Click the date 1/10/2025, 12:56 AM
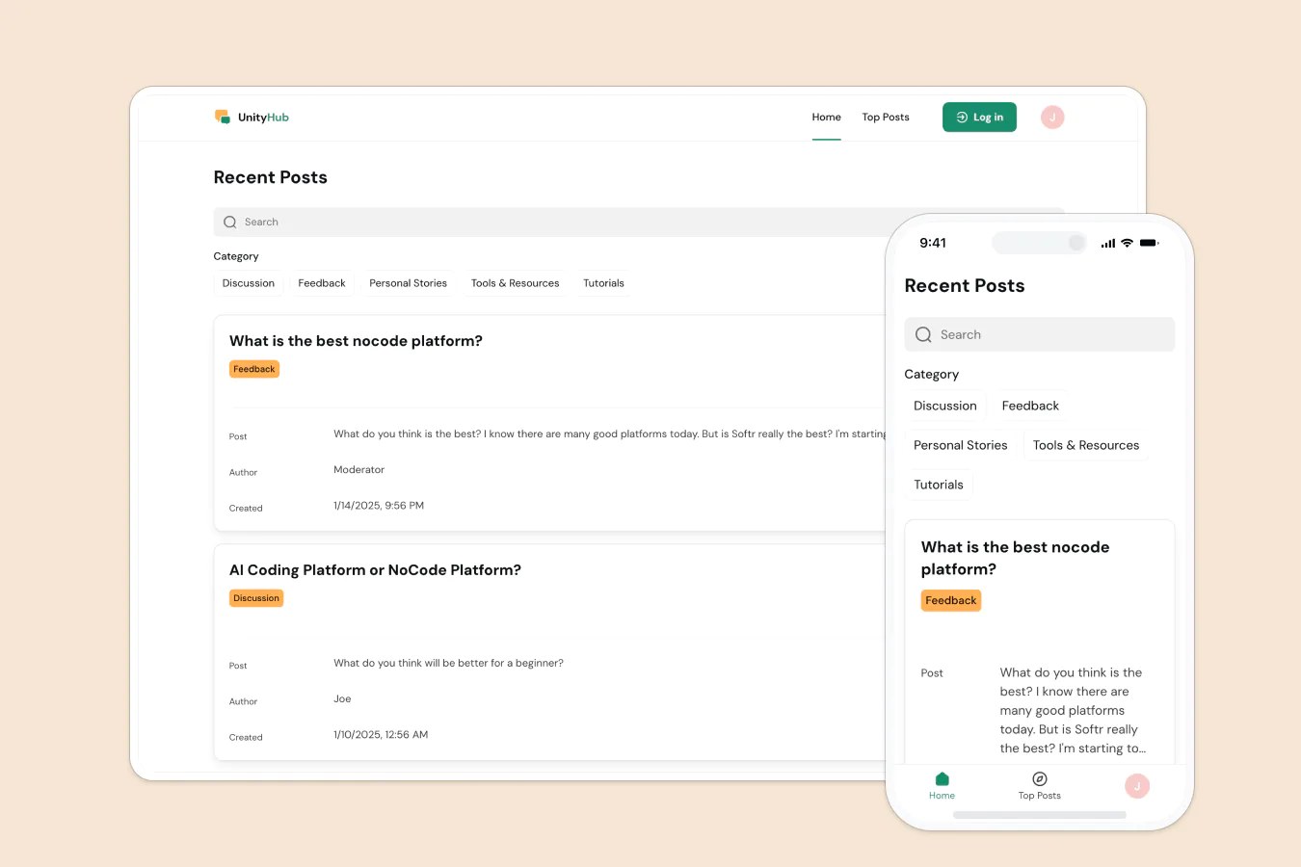Viewport: 1301px width, 867px height. 381,735
